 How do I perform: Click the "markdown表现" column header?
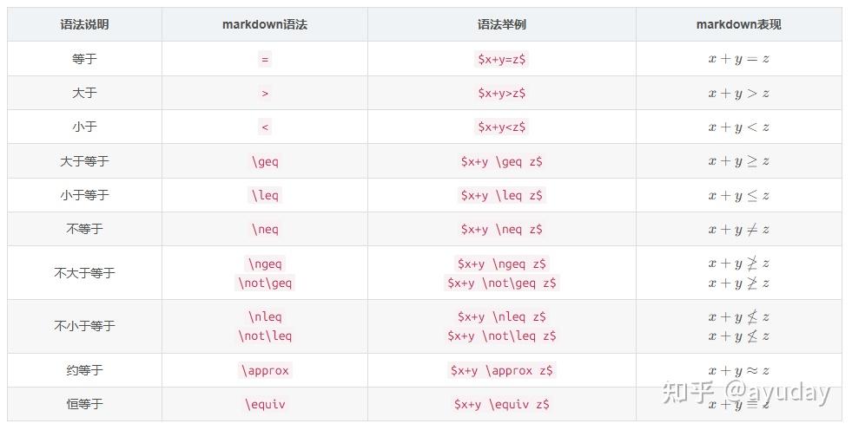click(x=738, y=24)
